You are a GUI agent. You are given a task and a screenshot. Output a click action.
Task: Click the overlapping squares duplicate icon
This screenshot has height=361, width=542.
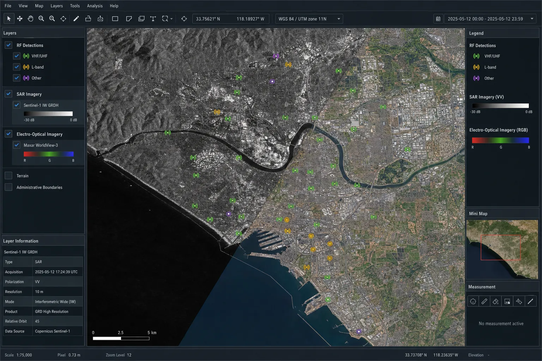[x=141, y=19]
